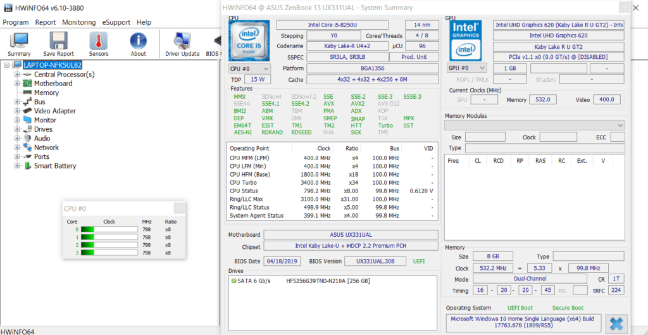Viewport: 648px width, 335px height.
Task: Expand the Smart Battery node
Action: (17, 166)
